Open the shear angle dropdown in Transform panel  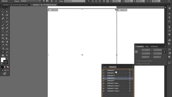160,57
